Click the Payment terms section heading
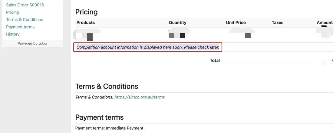Viewport: 336px width, 133px height. point(99,117)
